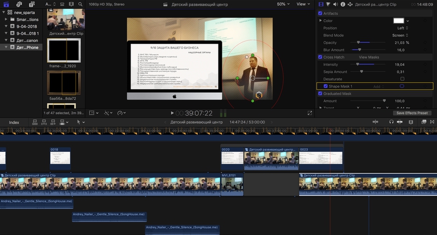Open the transform/crop tool menu below viewer
The image size is (437, 235).
tap(93, 113)
